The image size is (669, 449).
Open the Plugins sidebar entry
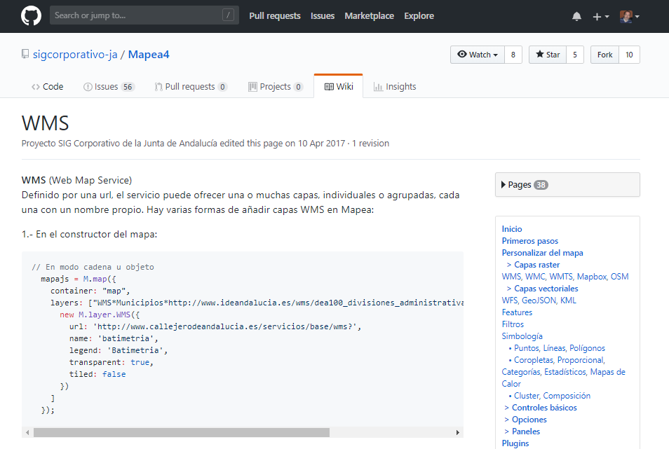tap(515, 443)
